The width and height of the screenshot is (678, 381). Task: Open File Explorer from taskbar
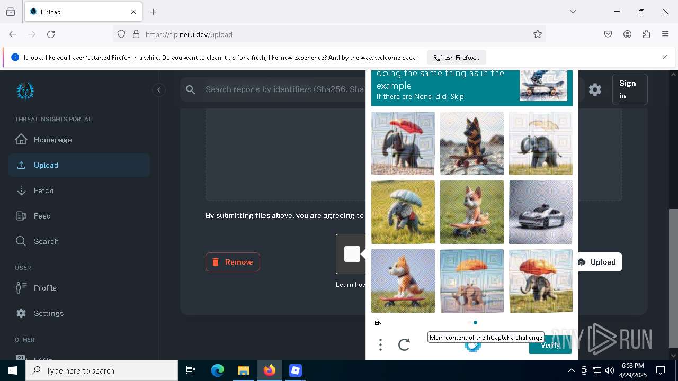tap(243, 370)
